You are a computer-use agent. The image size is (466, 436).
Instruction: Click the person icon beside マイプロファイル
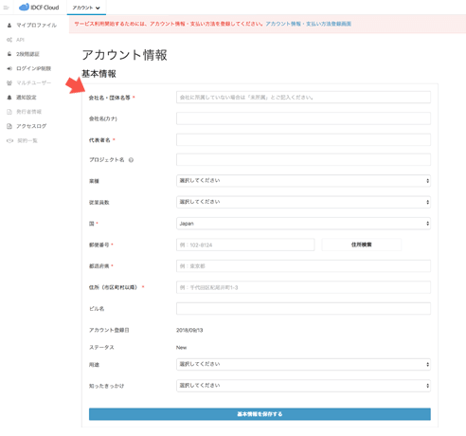9,26
